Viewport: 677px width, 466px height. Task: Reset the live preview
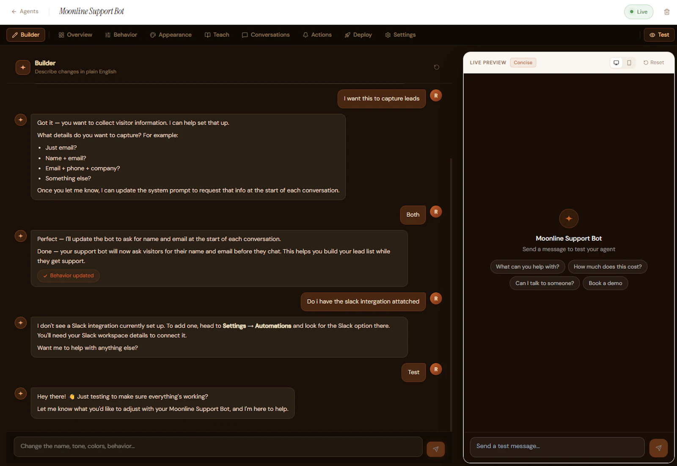coord(654,63)
